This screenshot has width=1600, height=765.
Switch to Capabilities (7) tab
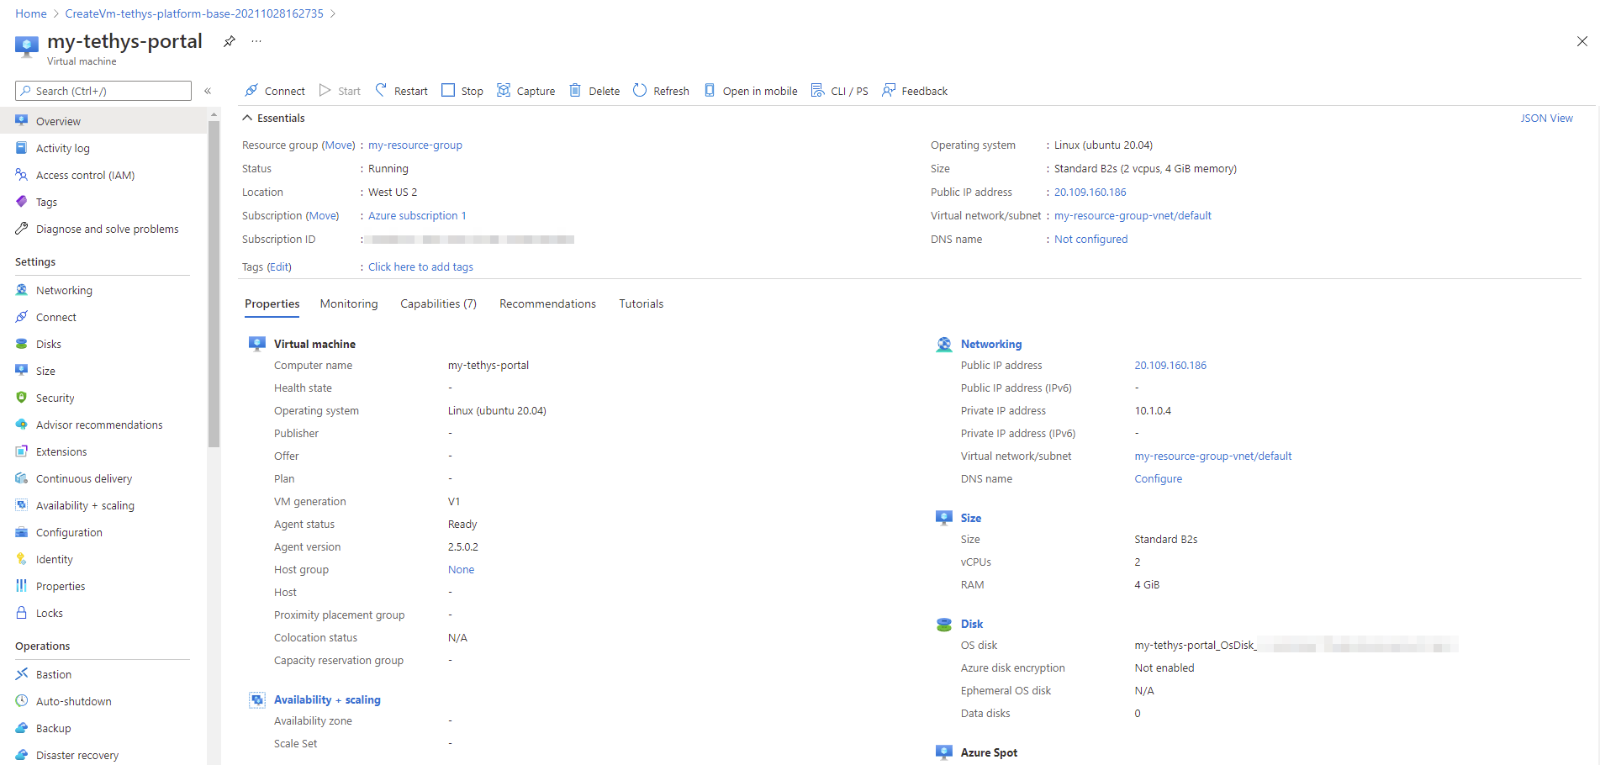coord(438,303)
